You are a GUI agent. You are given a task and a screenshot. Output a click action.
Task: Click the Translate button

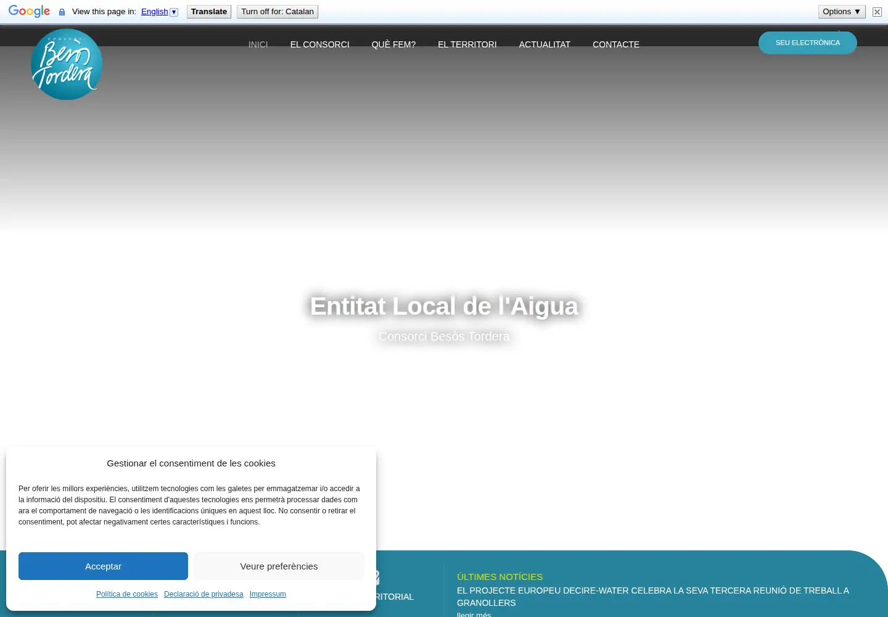(x=209, y=12)
